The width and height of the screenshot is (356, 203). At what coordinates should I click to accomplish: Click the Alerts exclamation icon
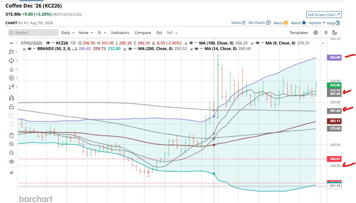[x=286, y=23]
